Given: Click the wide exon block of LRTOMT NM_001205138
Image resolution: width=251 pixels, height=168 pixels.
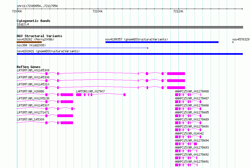Looking at the screenshot, I should point(67,102).
